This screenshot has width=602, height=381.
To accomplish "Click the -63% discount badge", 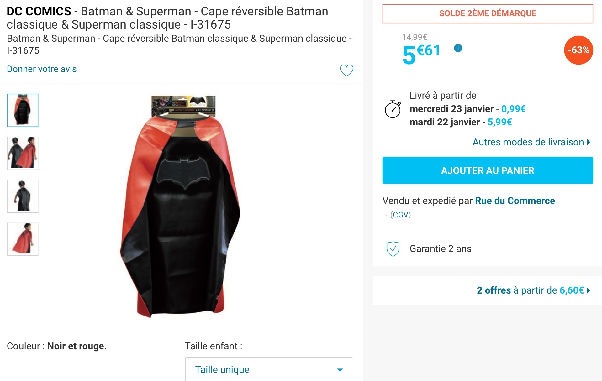I will pyautogui.click(x=578, y=50).
